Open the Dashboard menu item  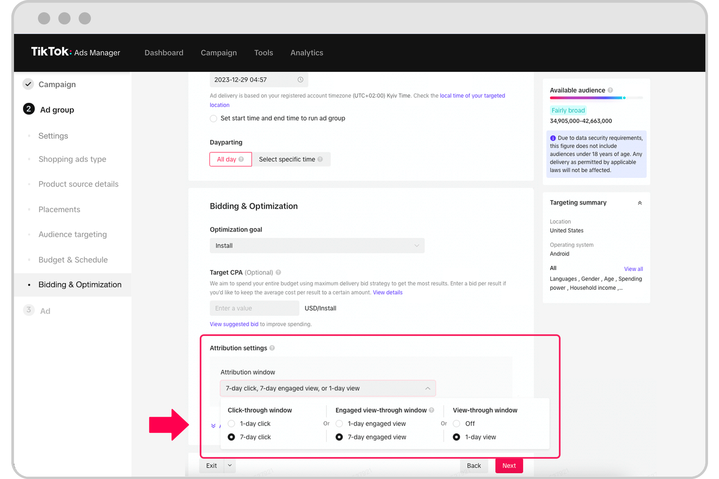click(x=164, y=53)
